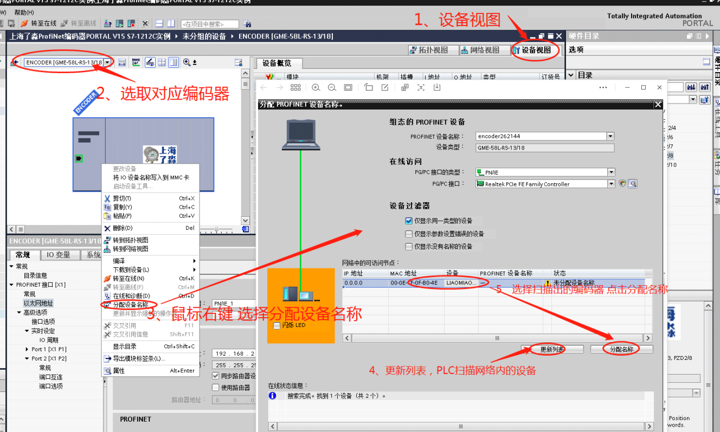Open the PROFINET device name dropdown
Image resolution: width=720 pixels, height=432 pixels.
coord(610,136)
